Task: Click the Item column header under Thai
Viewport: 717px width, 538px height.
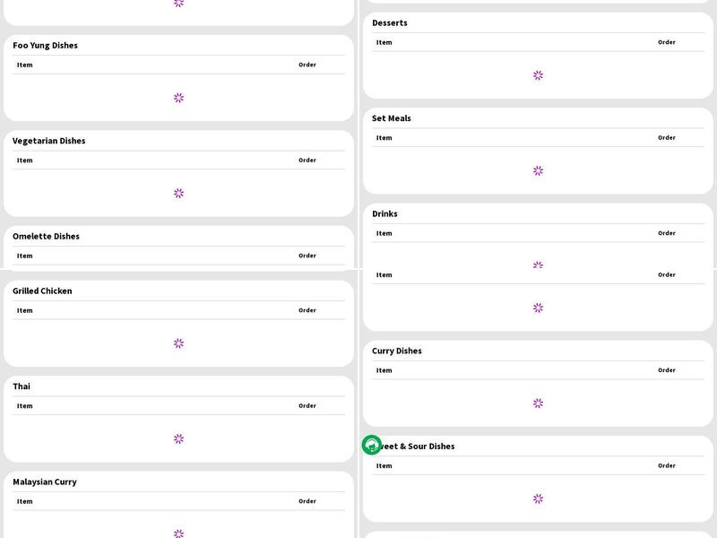Action: click(24, 406)
